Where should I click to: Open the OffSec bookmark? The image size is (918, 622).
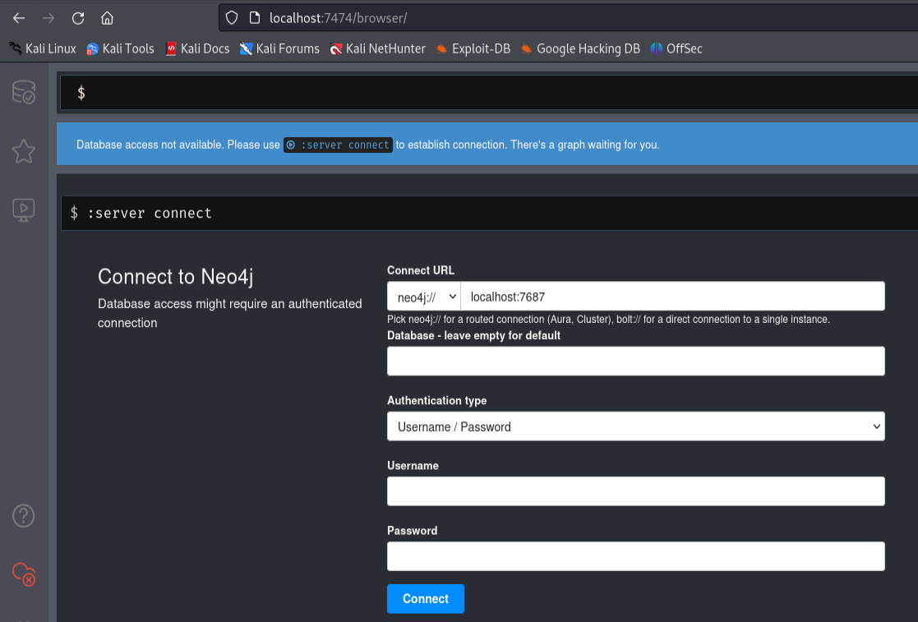coord(676,48)
